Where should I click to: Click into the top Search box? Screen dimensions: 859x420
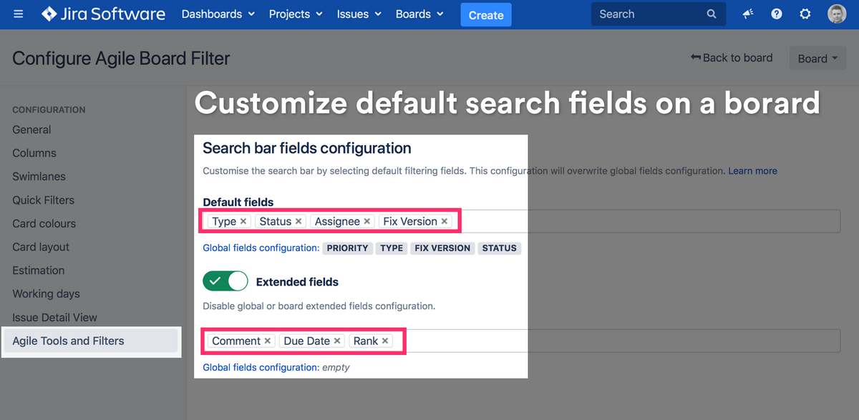(x=648, y=14)
